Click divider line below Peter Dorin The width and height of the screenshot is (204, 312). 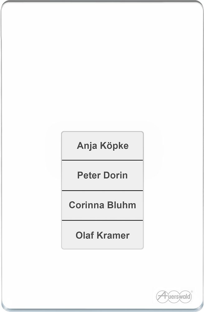click(x=102, y=191)
